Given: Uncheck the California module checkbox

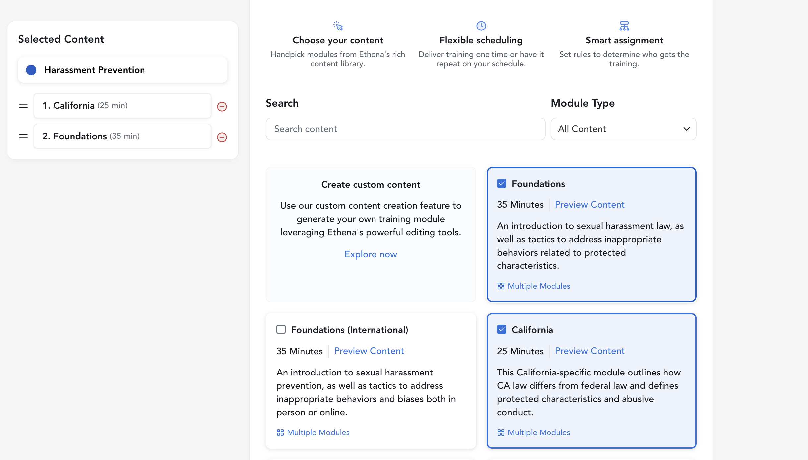Looking at the screenshot, I should 502,330.
